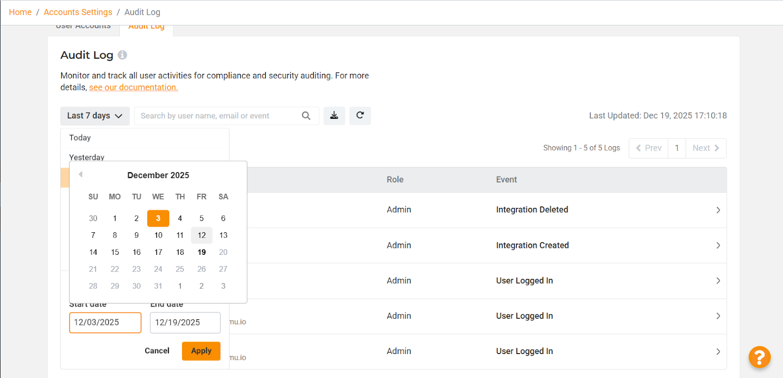Cancel the date range selection
This screenshot has width=783, height=378.
(157, 351)
